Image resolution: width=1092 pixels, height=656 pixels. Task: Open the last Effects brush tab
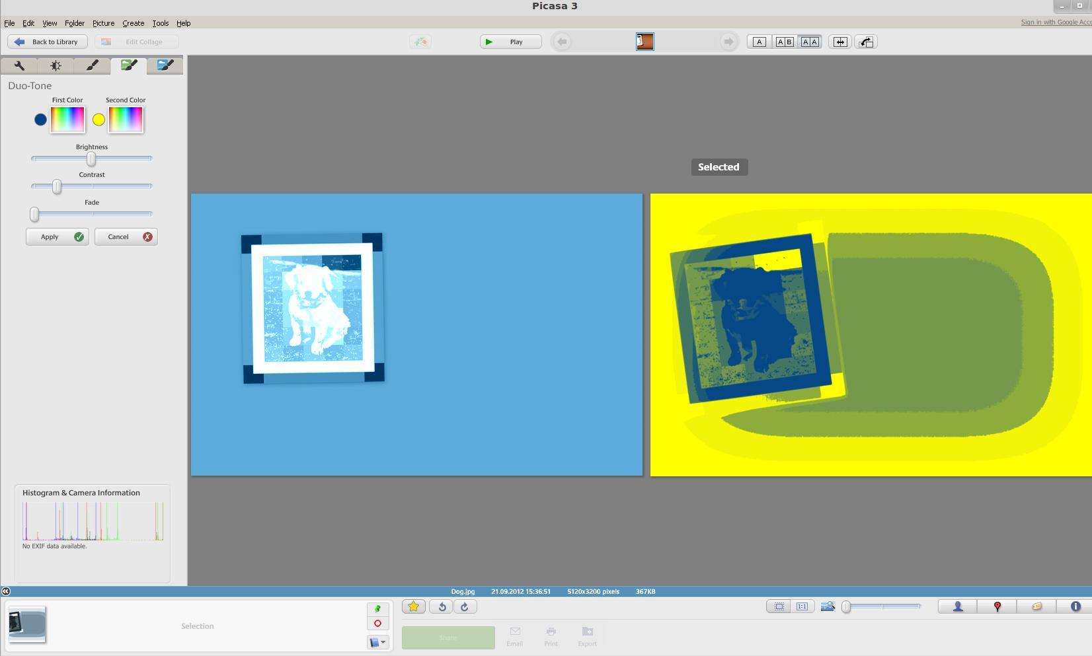[x=164, y=65]
